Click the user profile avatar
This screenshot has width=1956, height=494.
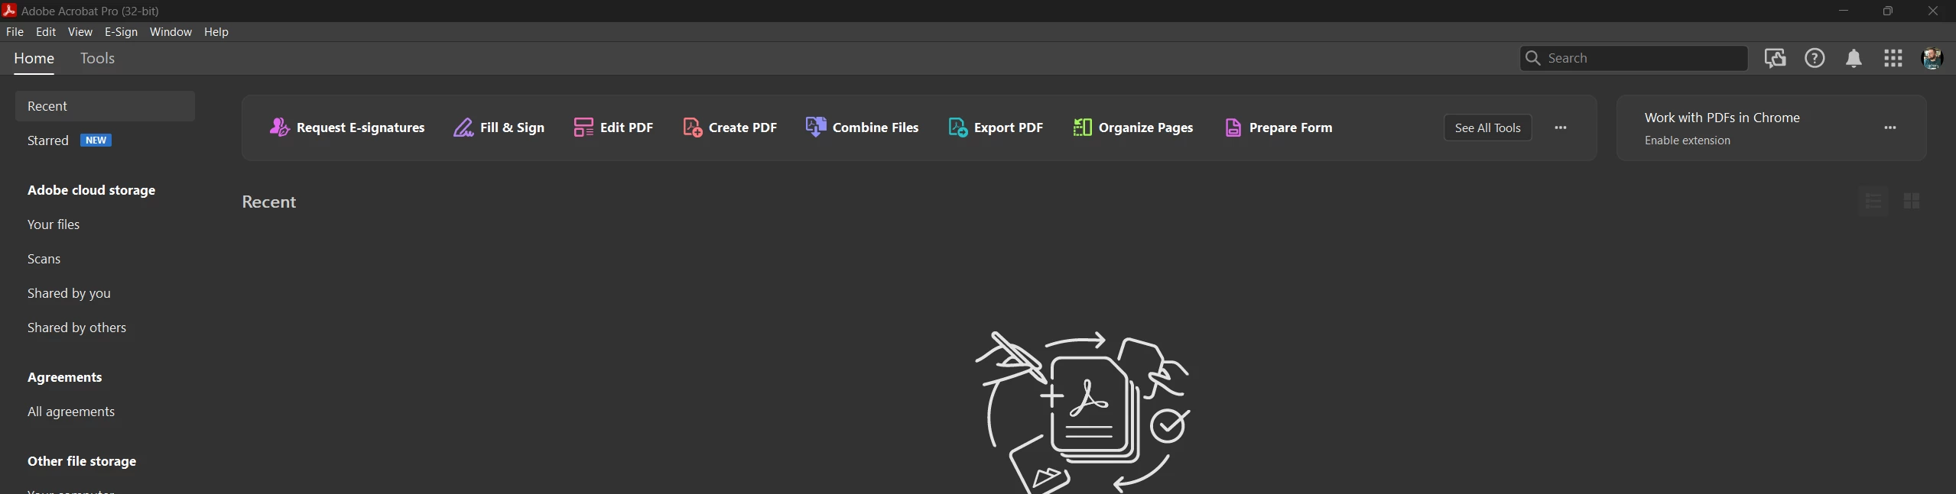click(1932, 58)
